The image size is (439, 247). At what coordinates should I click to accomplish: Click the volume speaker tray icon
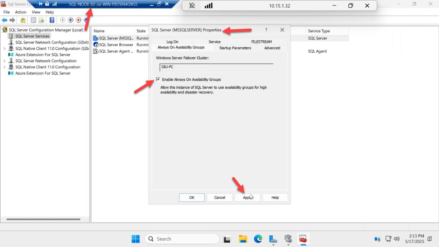[x=396, y=239]
